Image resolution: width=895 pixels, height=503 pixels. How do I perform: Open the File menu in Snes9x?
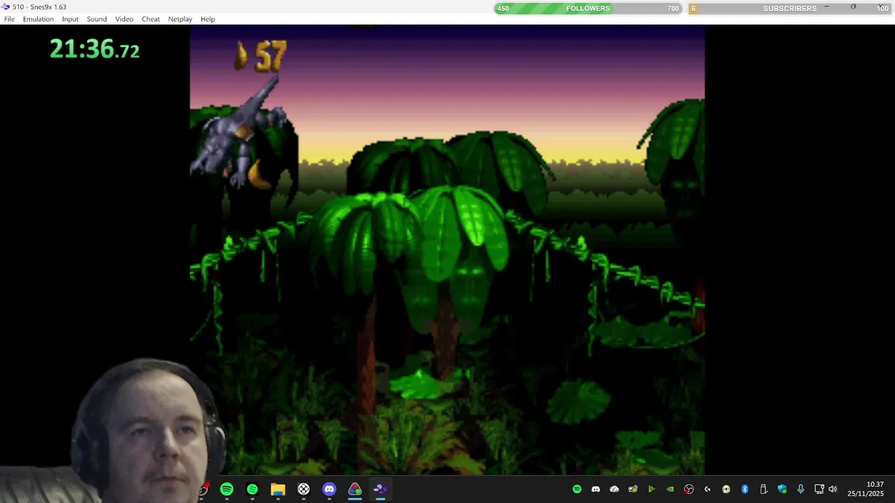pyautogui.click(x=9, y=19)
